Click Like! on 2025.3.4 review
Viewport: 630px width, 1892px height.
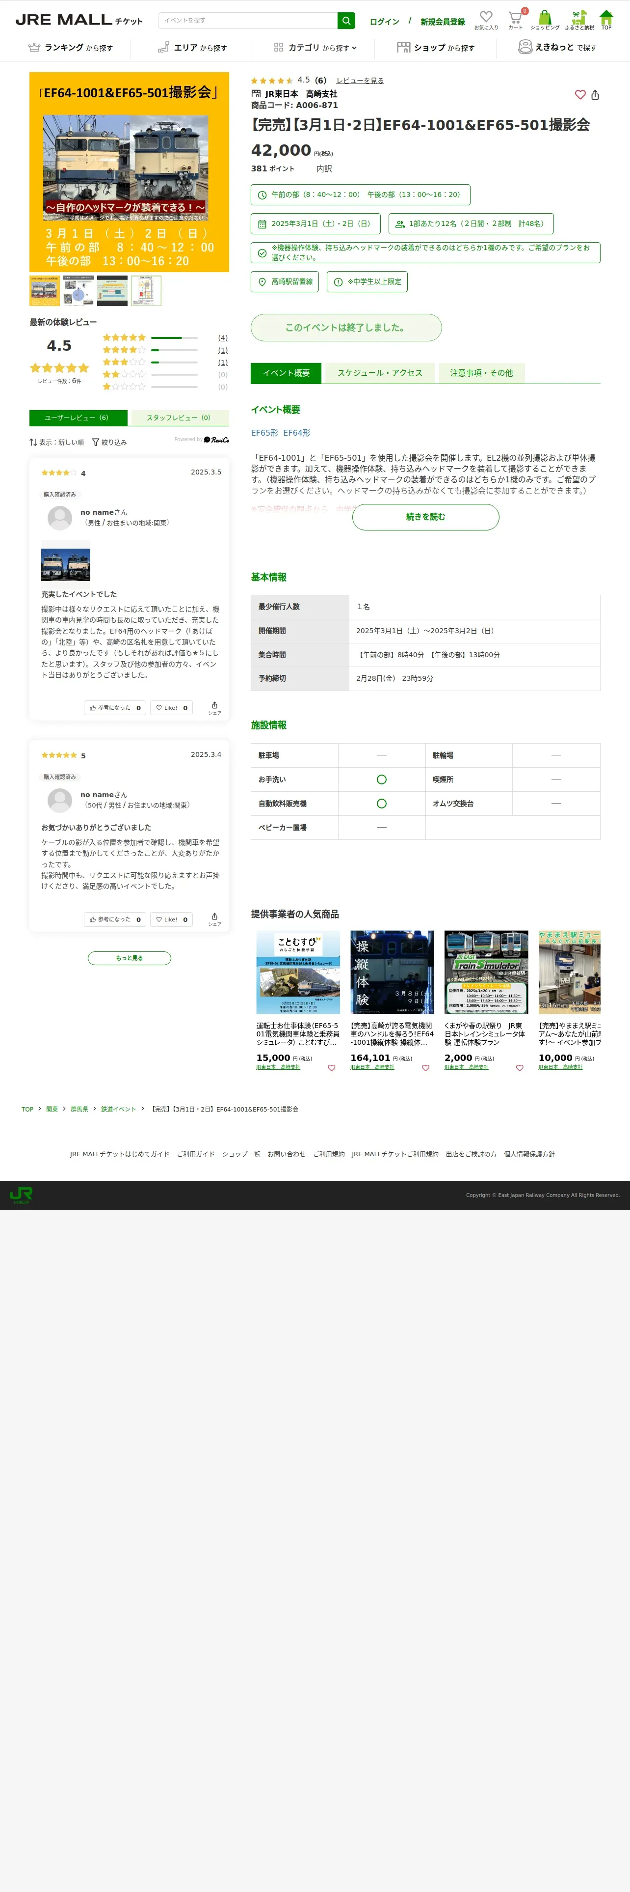[x=172, y=919]
